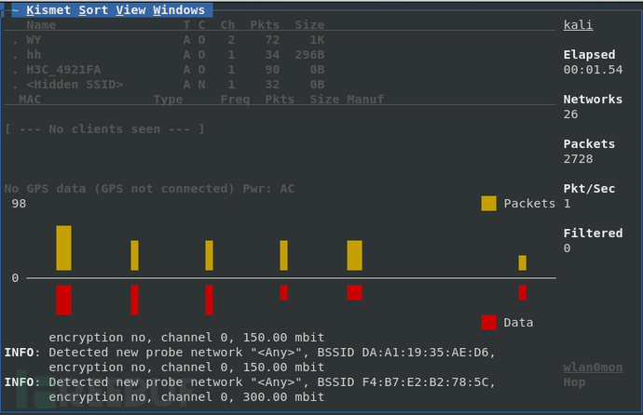Screen dimensions: 643x415
Task: Click the MAC column header in client list
Action: tap(30, 100)
